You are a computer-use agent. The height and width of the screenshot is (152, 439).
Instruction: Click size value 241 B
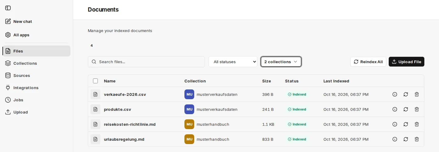click(x=268, y=109)
